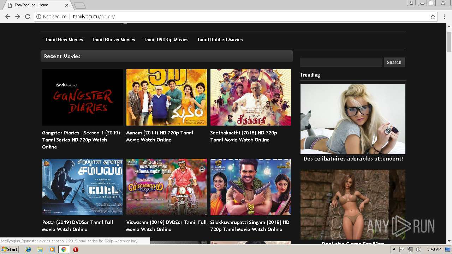Open the Silukkuvarupatti Singam poster thumbnail
The width and height of the screenshot is (452, 254).
pyautogui.click(x=251, y=187)
